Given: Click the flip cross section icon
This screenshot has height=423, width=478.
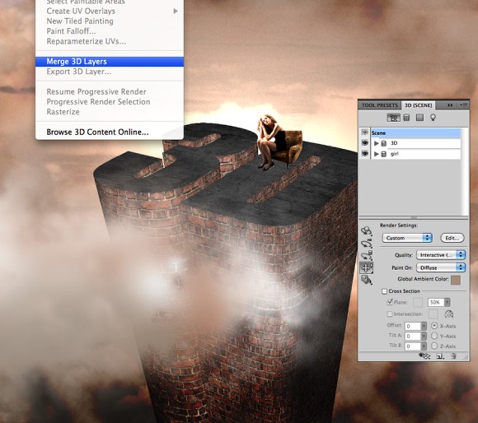Looking at the screenshot, I should click(x=449, y=314).
